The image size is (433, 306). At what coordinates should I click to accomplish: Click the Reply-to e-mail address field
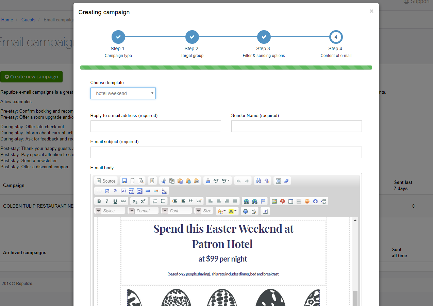(156, 126)
